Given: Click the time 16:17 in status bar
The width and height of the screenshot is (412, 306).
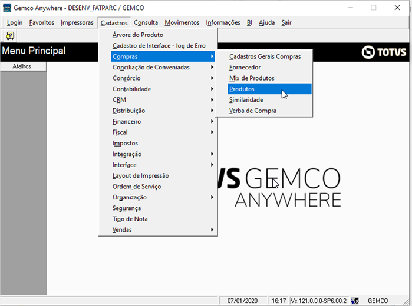Looking at the screenshot, I should 279,301.
